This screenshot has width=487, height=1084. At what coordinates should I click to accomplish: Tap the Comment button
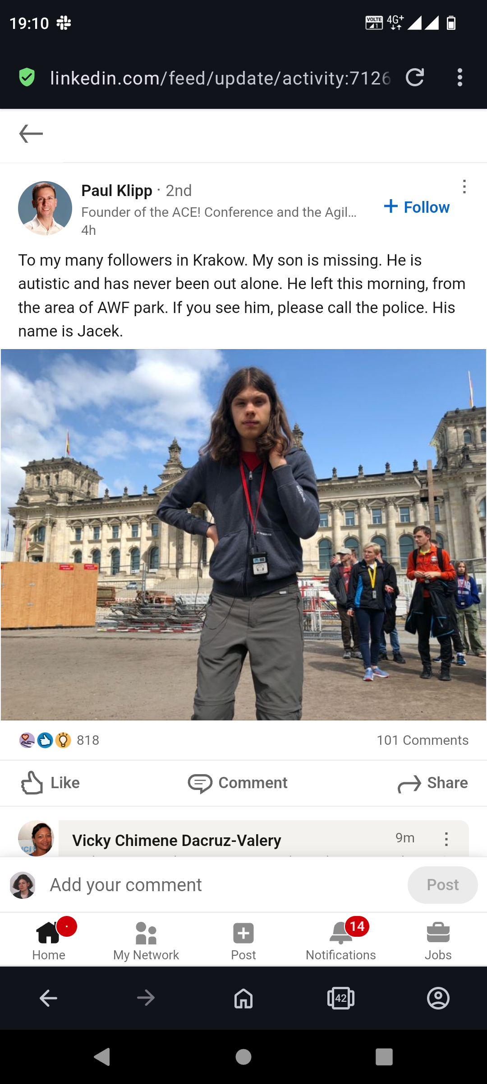coord(238,783)
